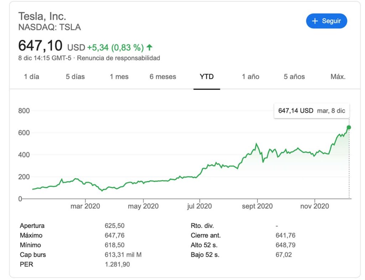
Task: Click the Cap burs value 613,31 mil M
Action: [x=123, y=255]
